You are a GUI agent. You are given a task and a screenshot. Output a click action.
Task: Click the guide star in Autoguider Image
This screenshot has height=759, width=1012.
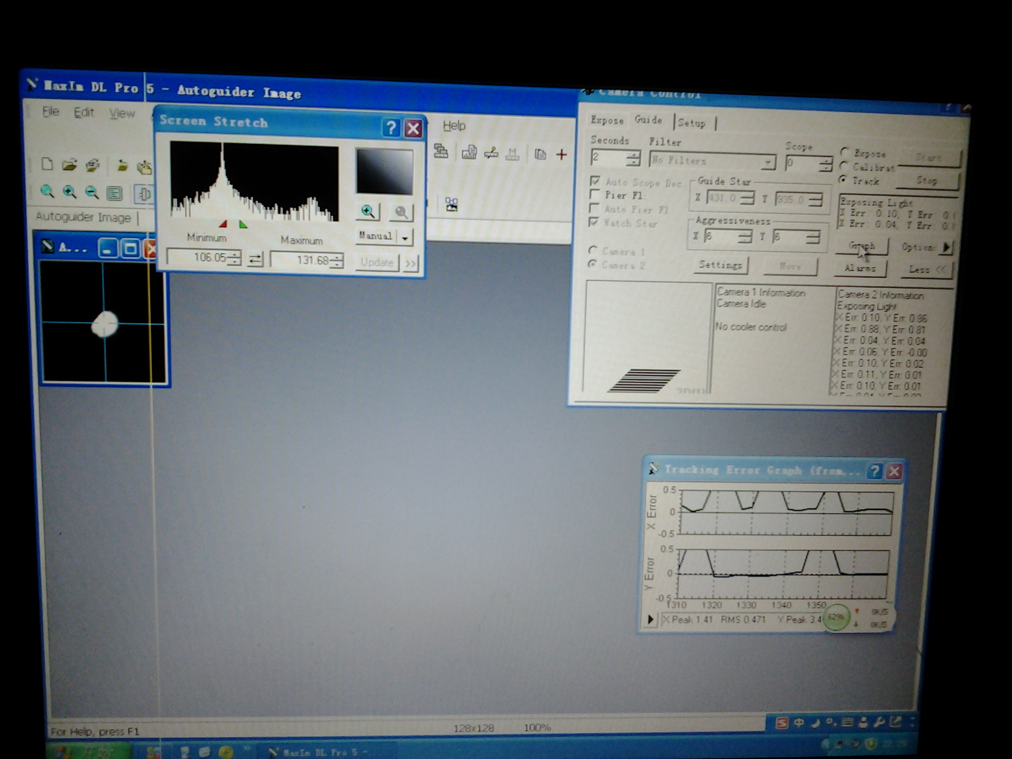(x=105, y=324)
